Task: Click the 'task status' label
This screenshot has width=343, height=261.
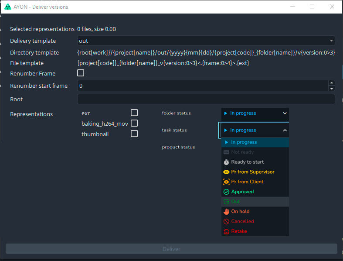Action: click(174, 130)
